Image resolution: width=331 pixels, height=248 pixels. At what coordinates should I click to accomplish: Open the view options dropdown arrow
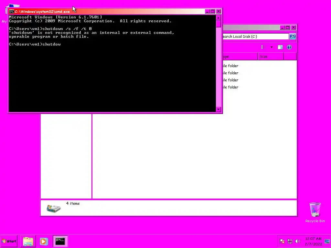pos(272,47)
